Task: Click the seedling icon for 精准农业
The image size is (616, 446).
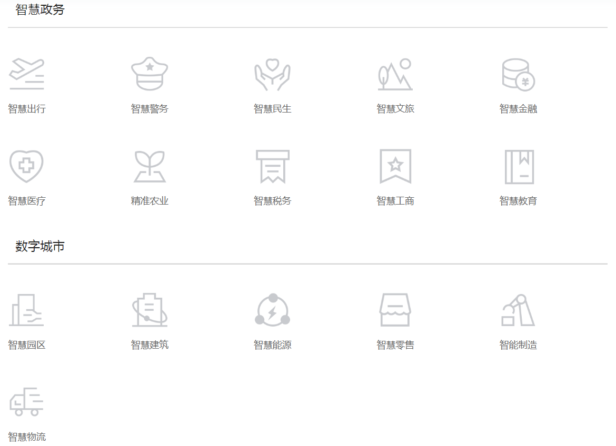Action: pos(150,166)
